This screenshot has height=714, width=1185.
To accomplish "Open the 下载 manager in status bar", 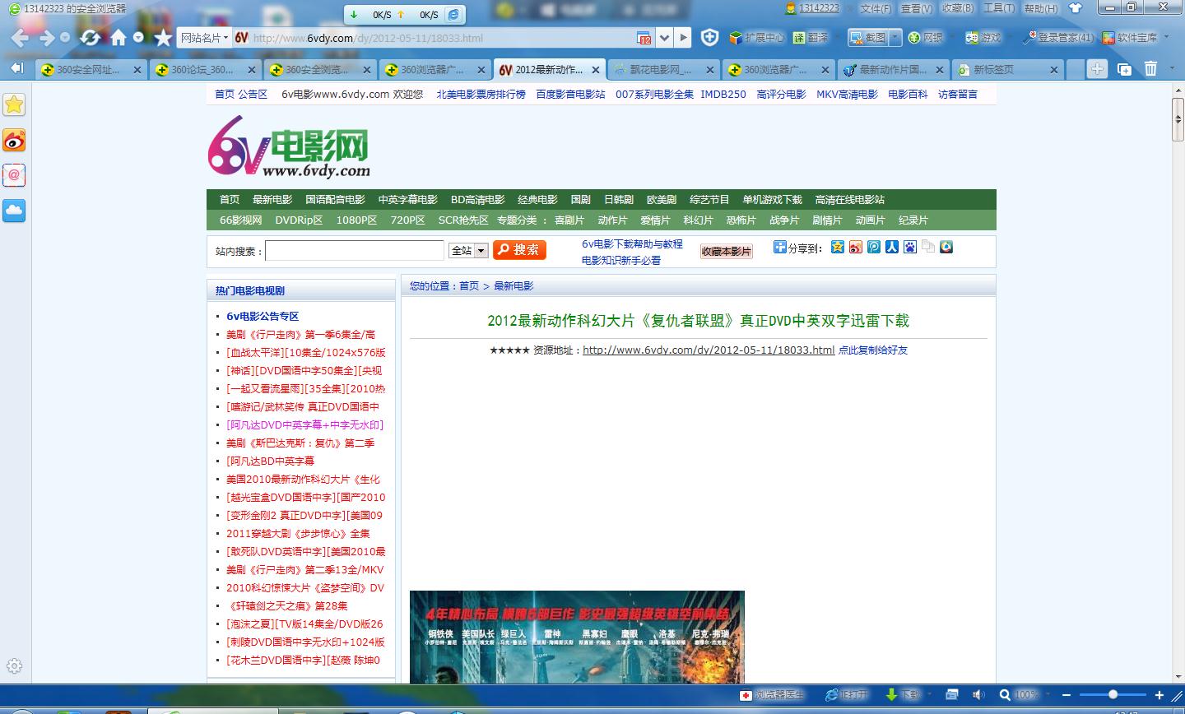I will tap(903, 695).
